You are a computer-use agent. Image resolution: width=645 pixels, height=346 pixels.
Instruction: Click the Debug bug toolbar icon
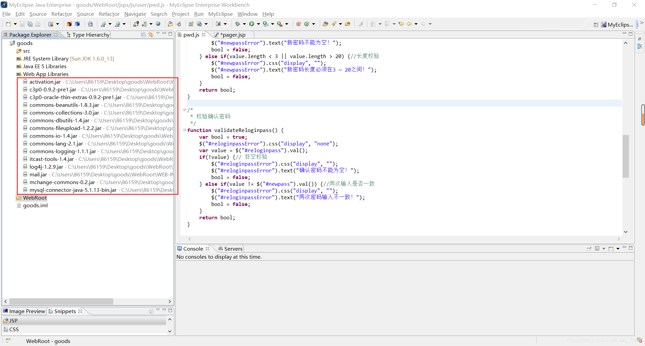(237, 24)
